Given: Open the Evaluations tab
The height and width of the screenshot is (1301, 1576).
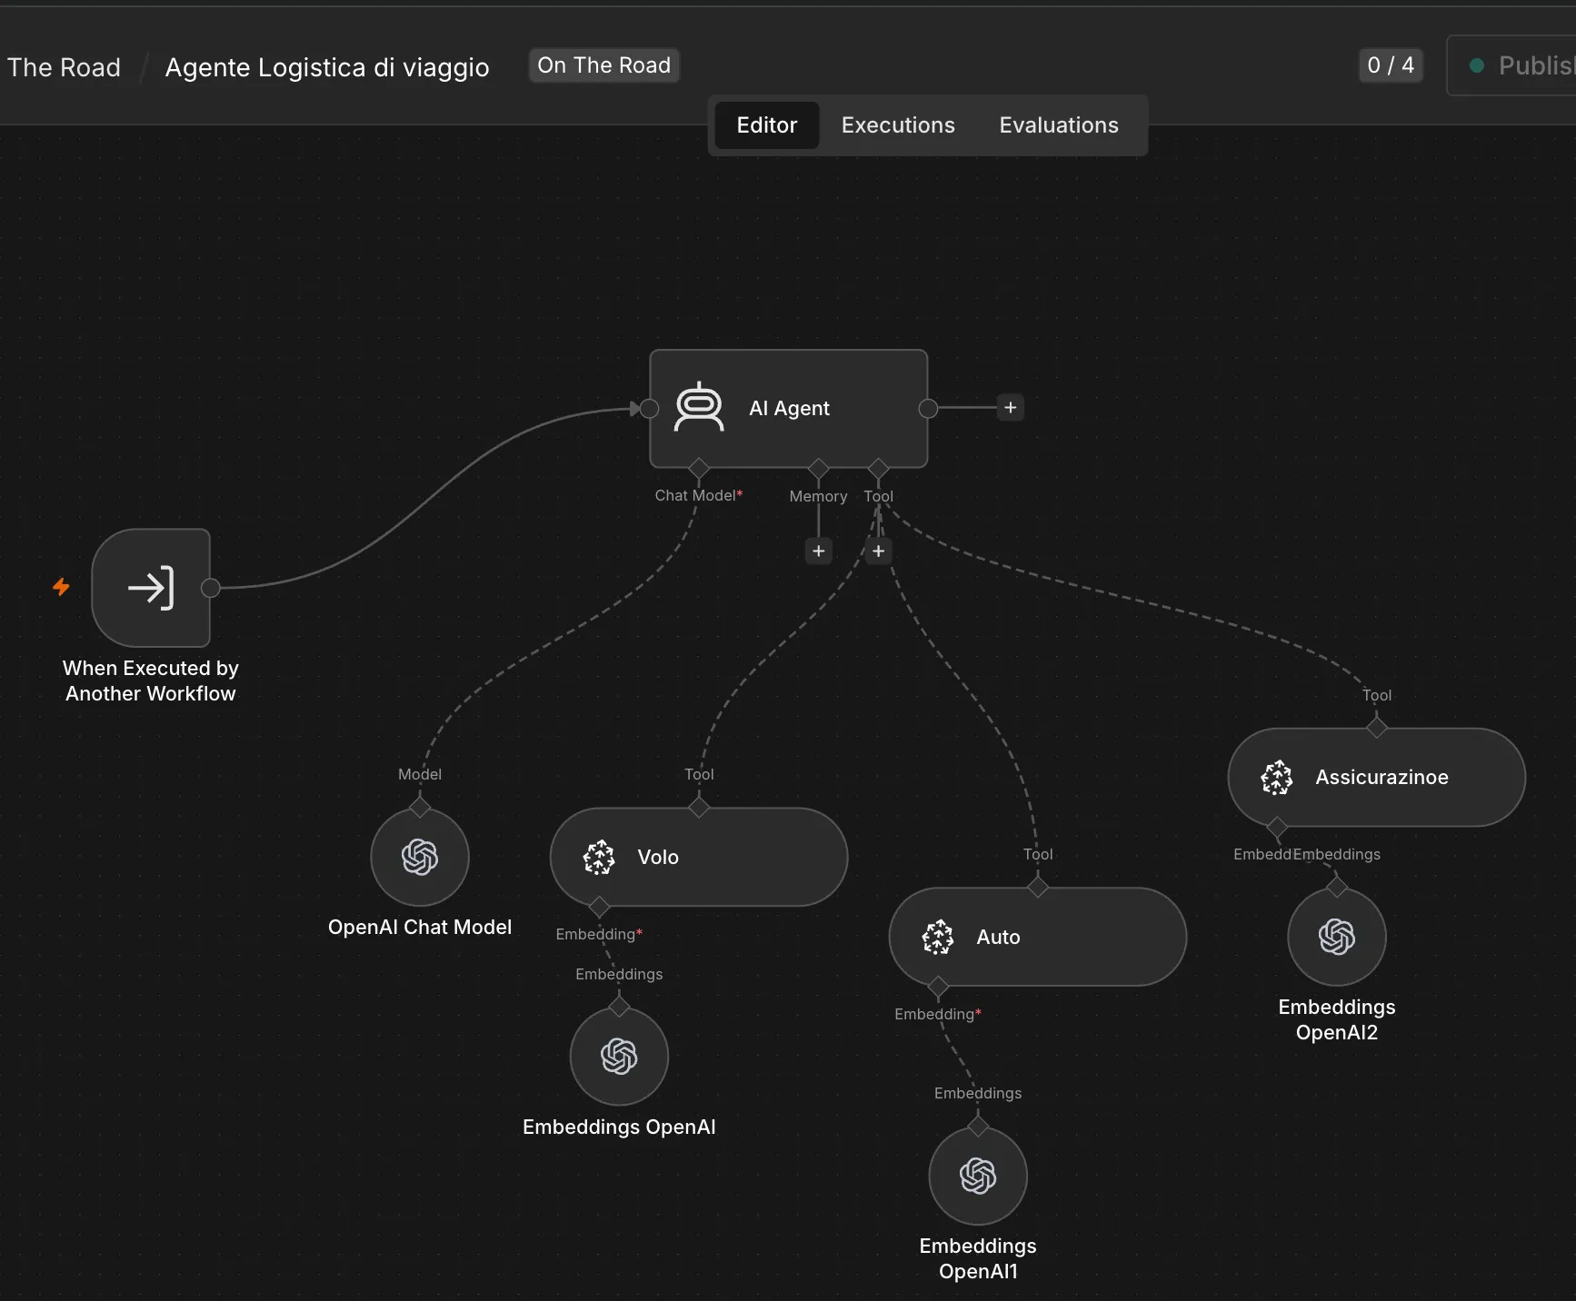Looking at the screenshot, I should click(1059, 125).
